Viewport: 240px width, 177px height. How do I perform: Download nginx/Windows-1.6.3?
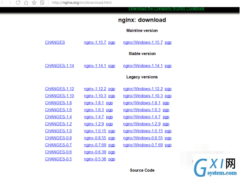(142, 110)
